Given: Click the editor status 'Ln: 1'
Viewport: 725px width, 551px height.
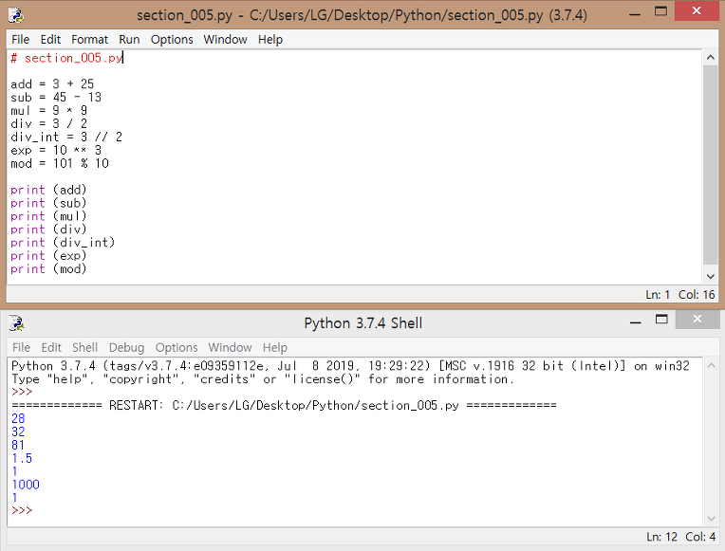Looking at the screenshot, I should click(658, 294).
